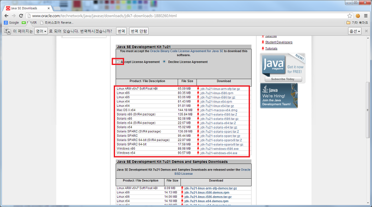This screenshot has width=372, height=207.
Task: Click the Java We're Hiring banner
Action: (x=279, y=96)
